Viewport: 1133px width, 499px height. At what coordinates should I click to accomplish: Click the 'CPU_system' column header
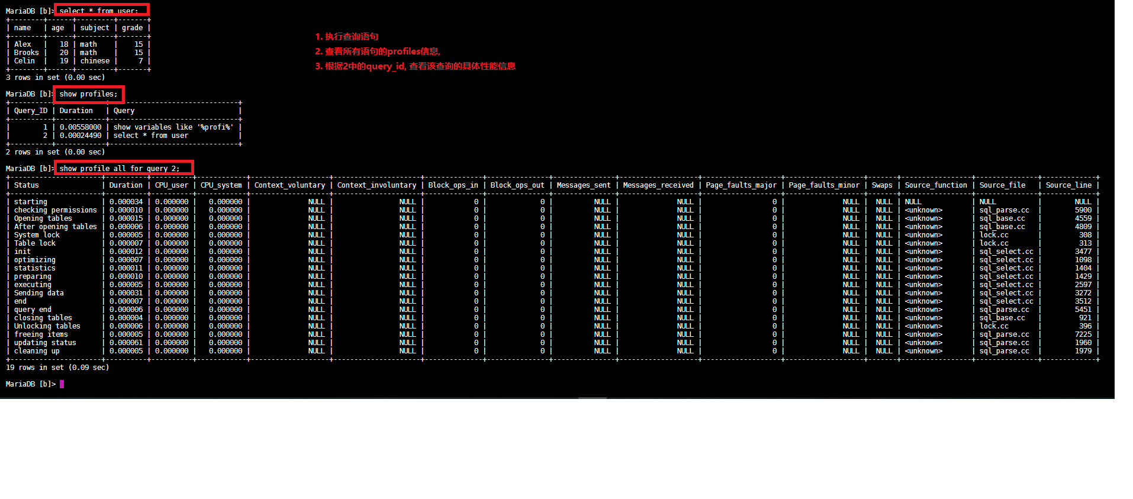[x=221, y=185]
